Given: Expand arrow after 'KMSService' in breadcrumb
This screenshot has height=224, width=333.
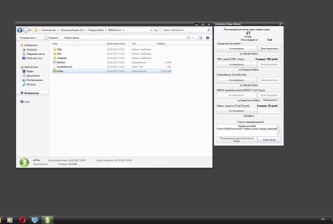Looking at the screenshot, I should pos(124,30).
